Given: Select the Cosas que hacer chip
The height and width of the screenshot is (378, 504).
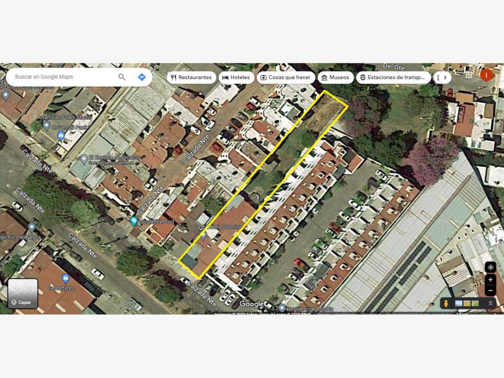Looking at the screenshot, I should [x=286, y=77].
